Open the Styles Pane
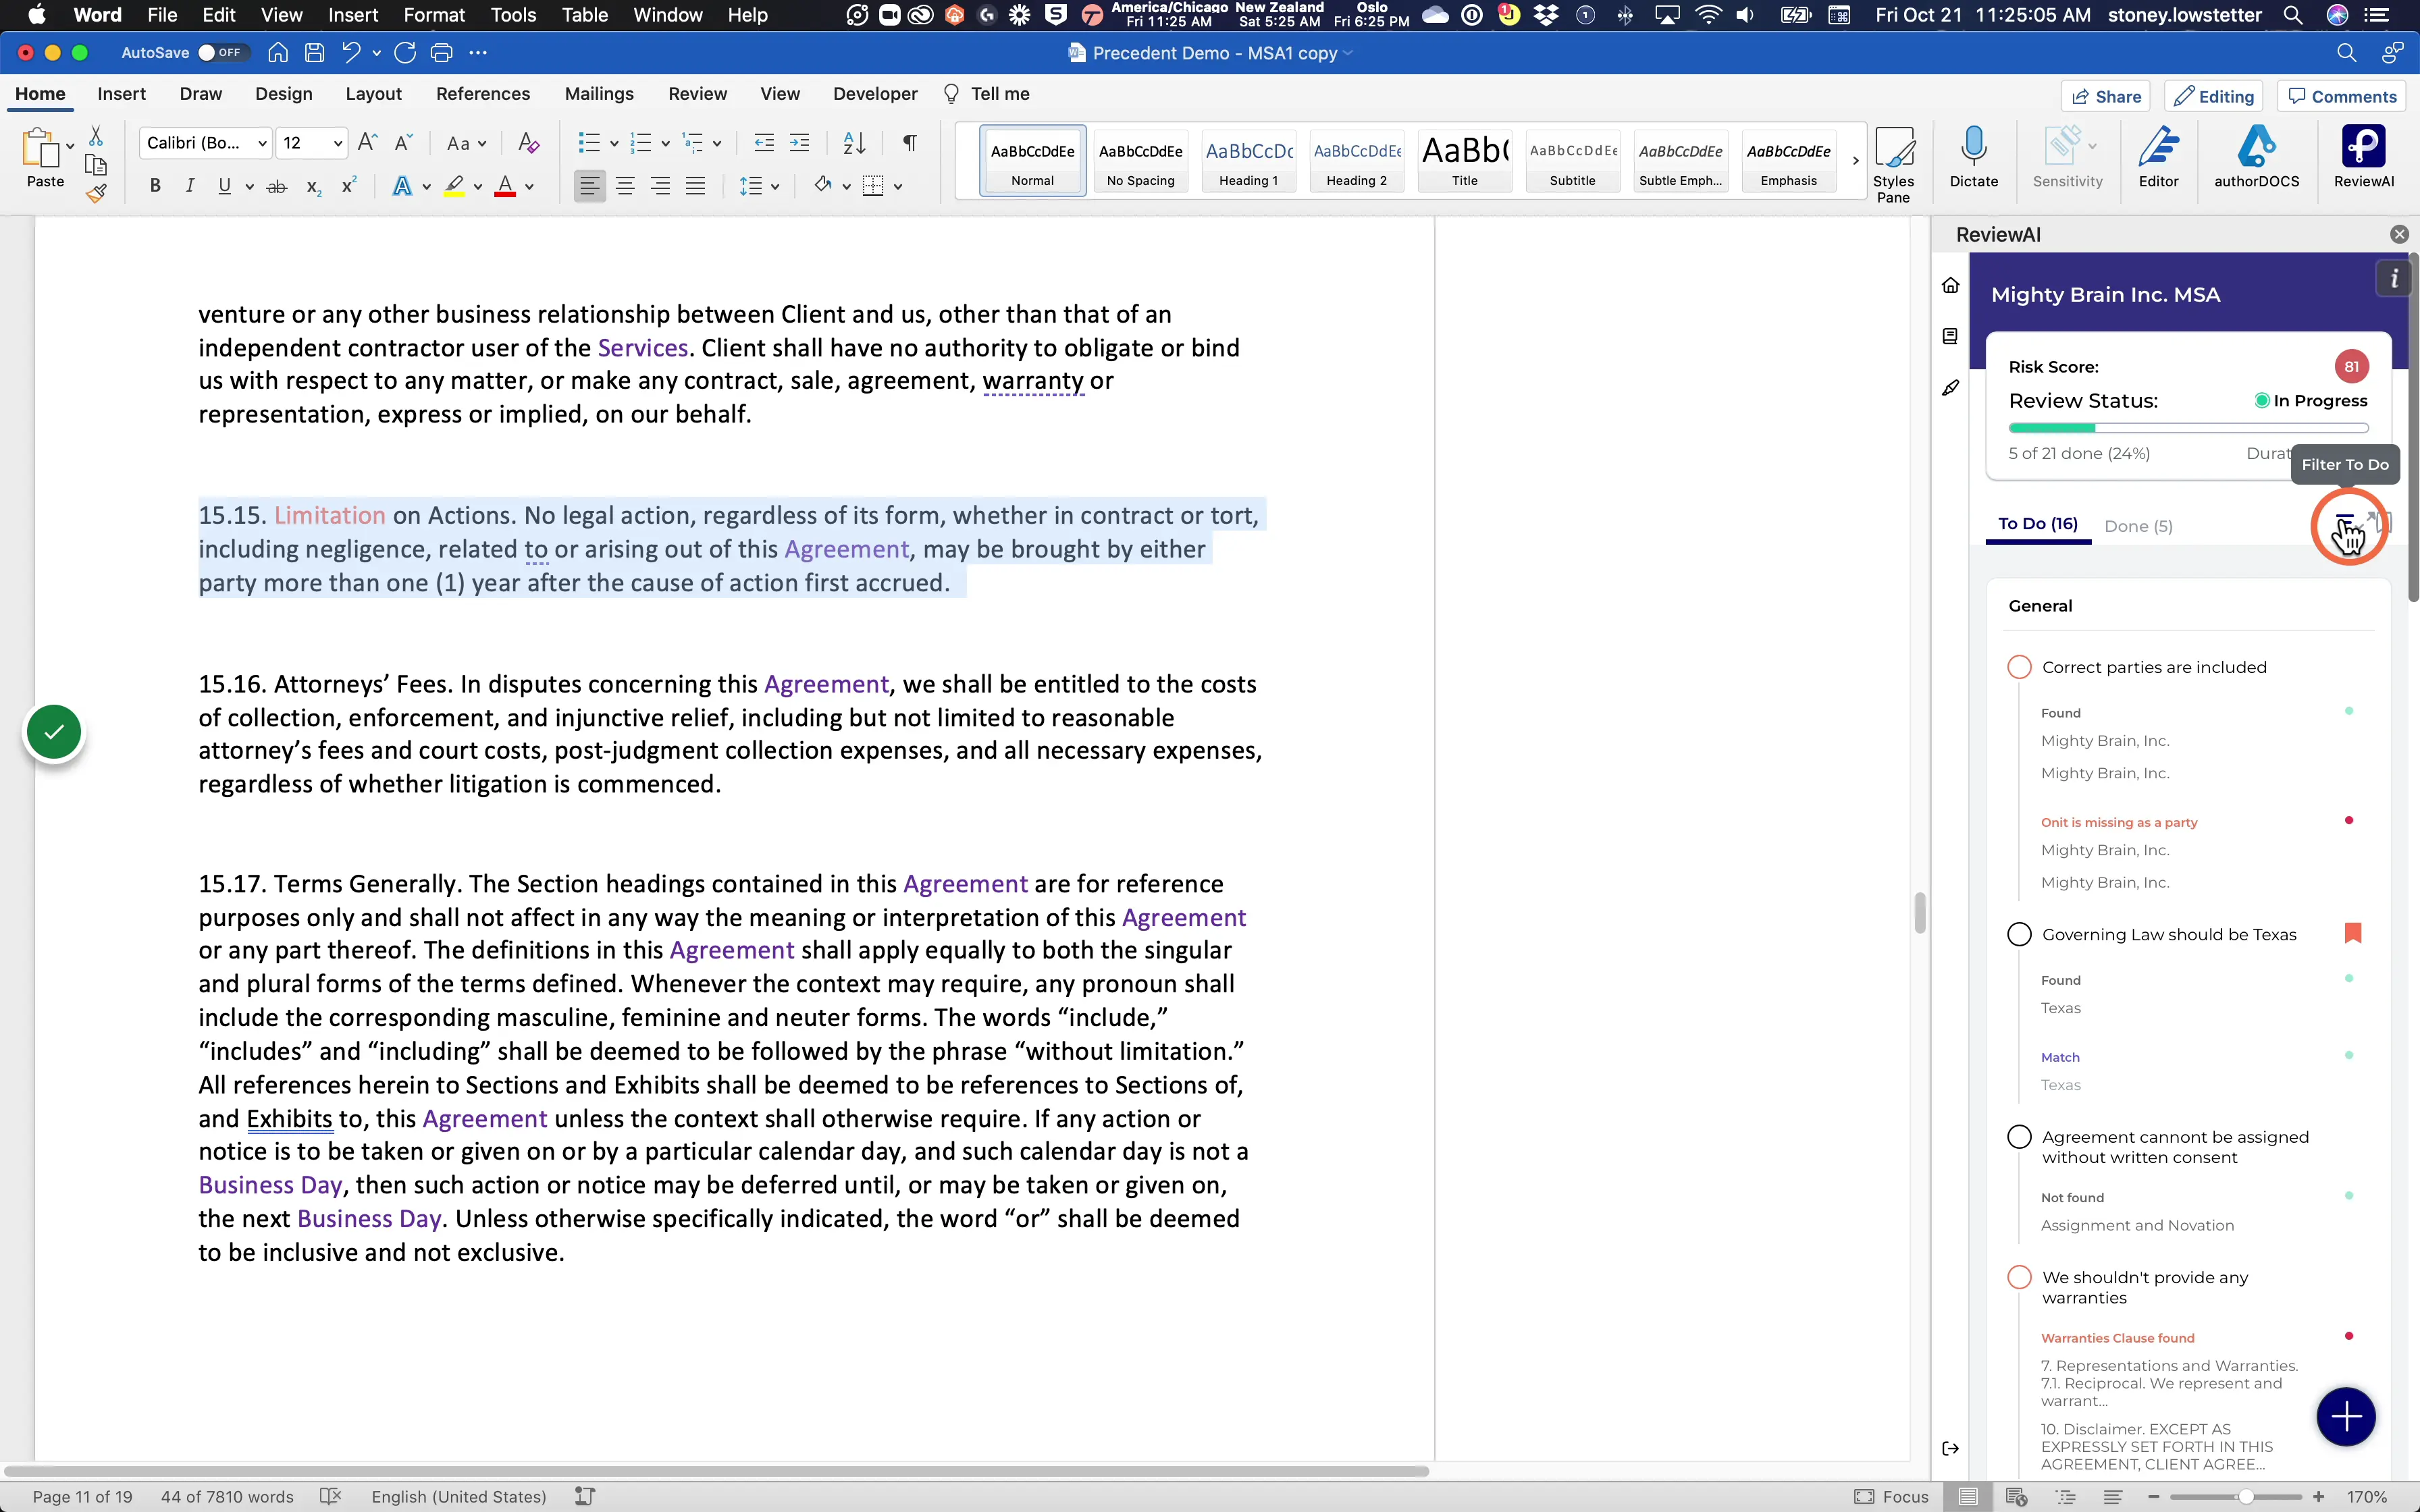This screenshot has height=1512, width=2420. point(1893,164)
